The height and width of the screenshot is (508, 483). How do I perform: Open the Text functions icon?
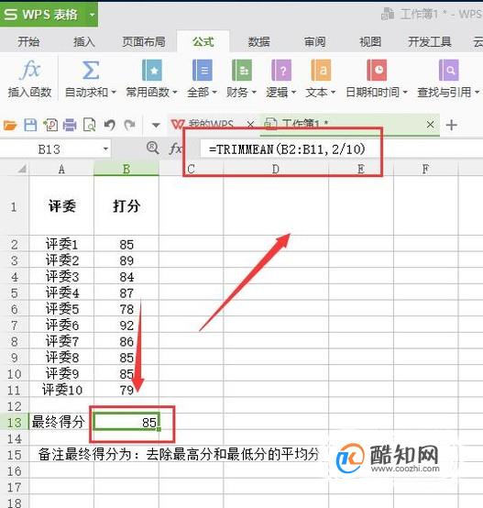321,70
